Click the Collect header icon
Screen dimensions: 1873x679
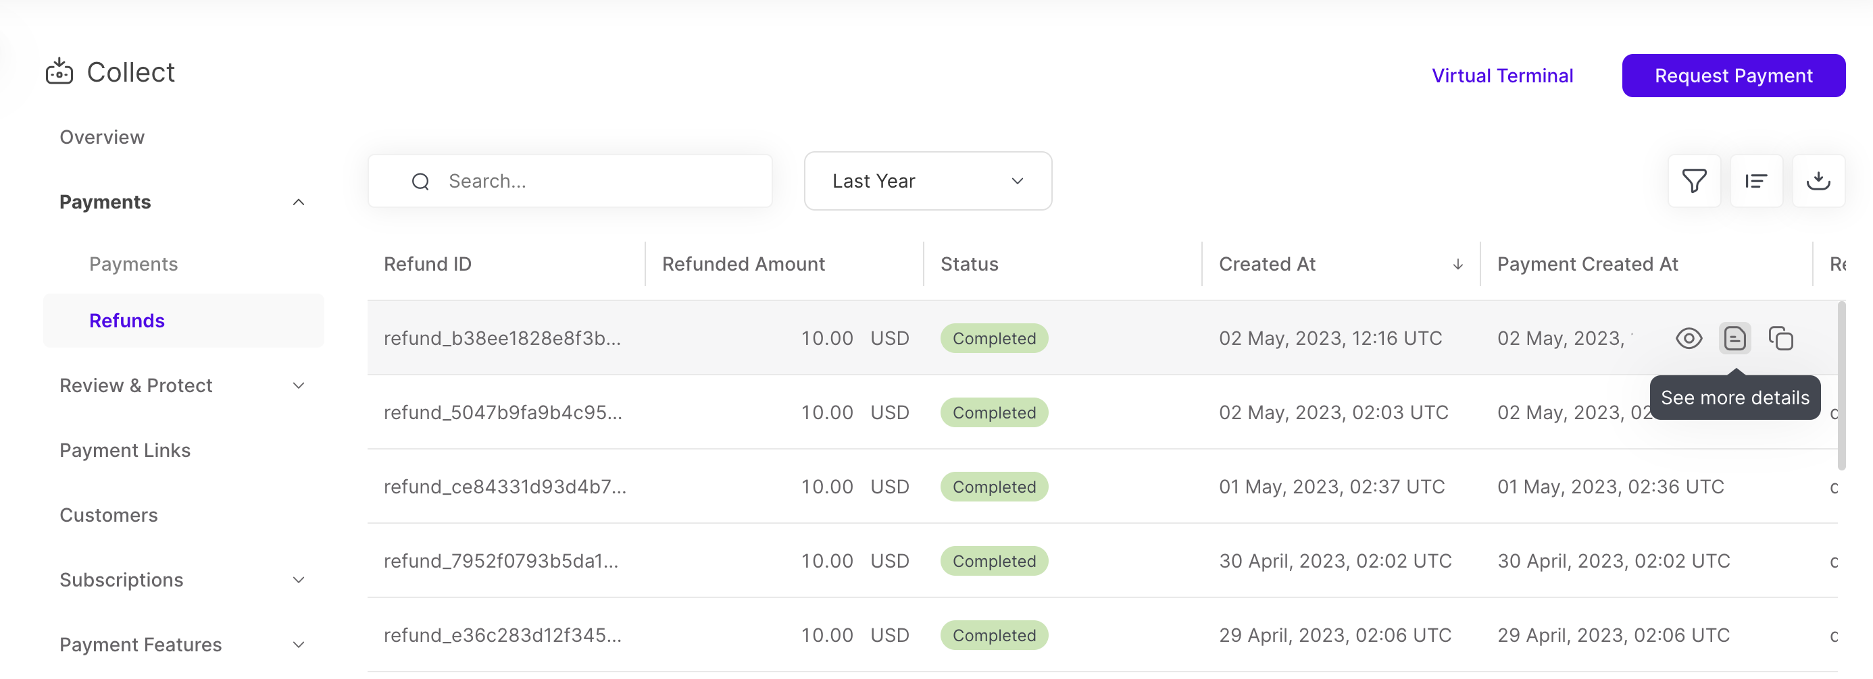click(x=59, y=72)
